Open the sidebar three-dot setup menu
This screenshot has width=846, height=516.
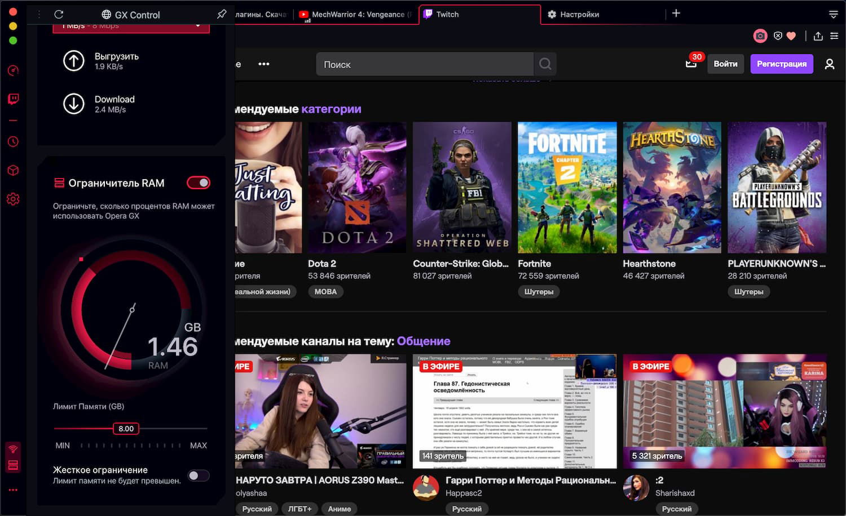[x=13, y=490]
